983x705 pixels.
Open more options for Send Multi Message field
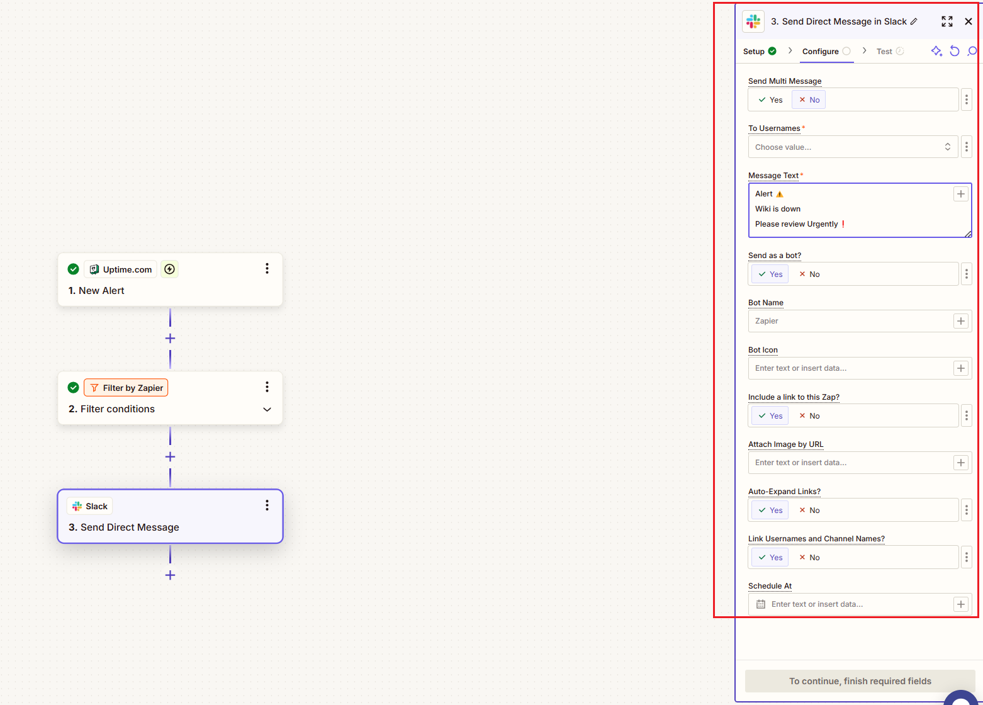click(x=967, y=99)
